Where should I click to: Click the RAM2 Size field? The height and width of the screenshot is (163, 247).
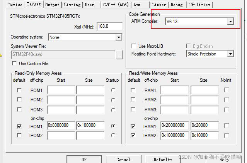(204, 100)
